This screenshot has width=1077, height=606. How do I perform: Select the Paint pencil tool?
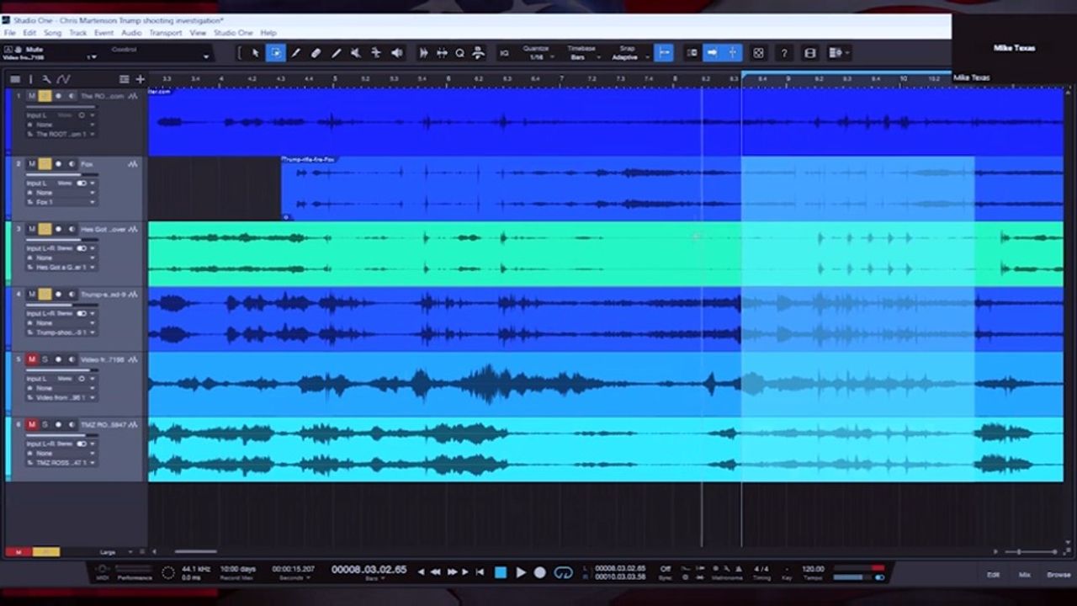coord(336,53)
